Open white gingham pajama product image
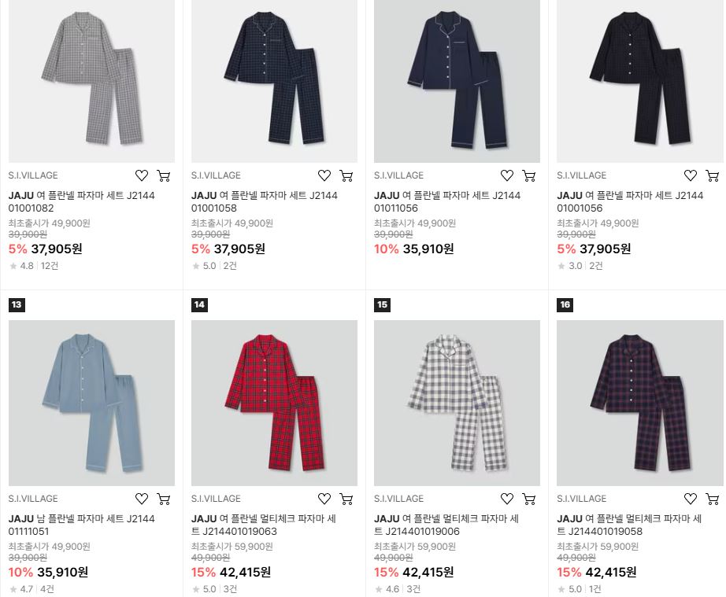Image resolution: width=726 pixels, height=597 pixels. click(x=457, y=403)
